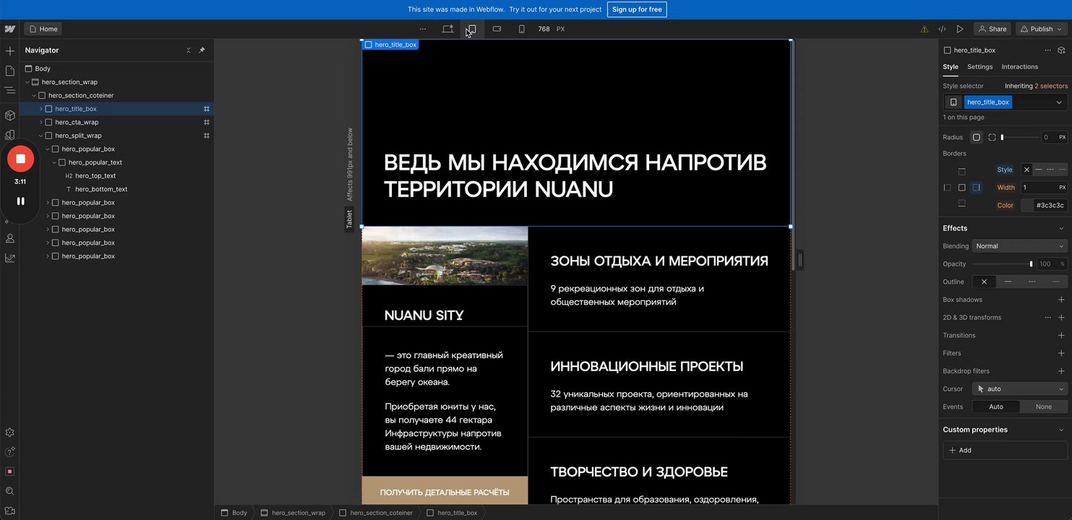Click border color swatch
1072x520 pixels.
1026,205
